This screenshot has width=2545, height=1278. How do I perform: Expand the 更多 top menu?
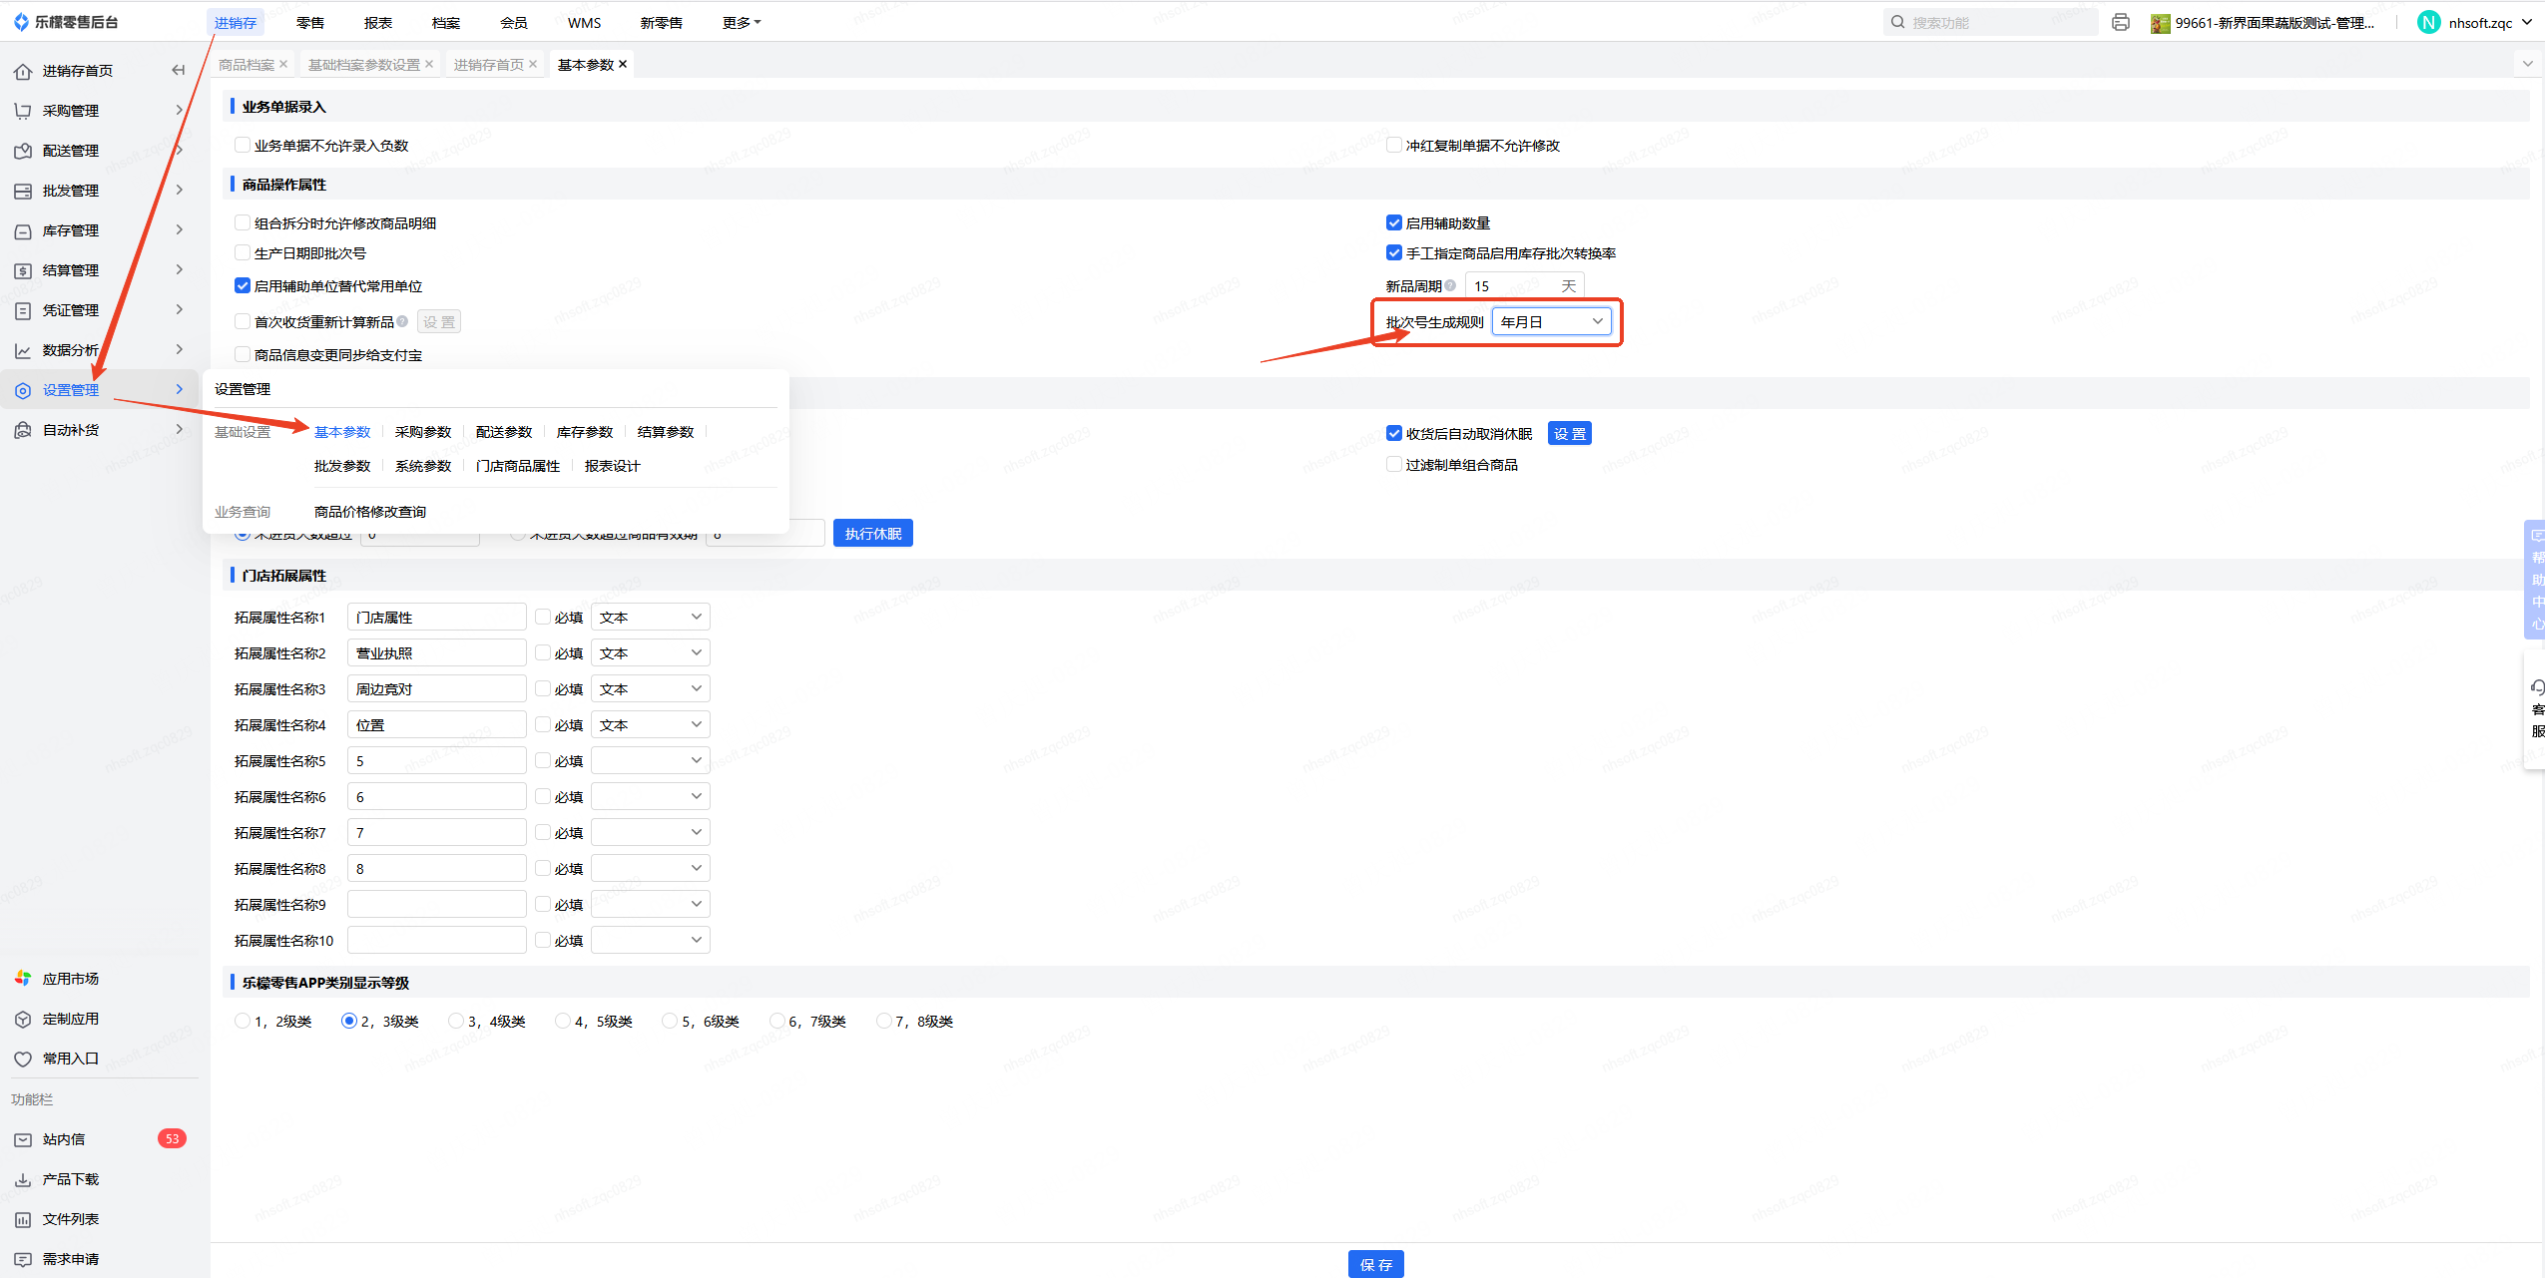coord(741,22)
